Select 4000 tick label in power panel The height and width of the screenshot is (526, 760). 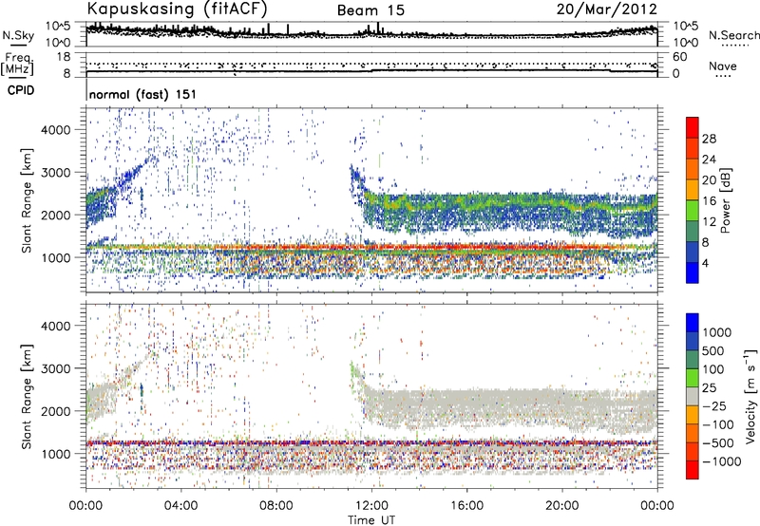point(56,130)
